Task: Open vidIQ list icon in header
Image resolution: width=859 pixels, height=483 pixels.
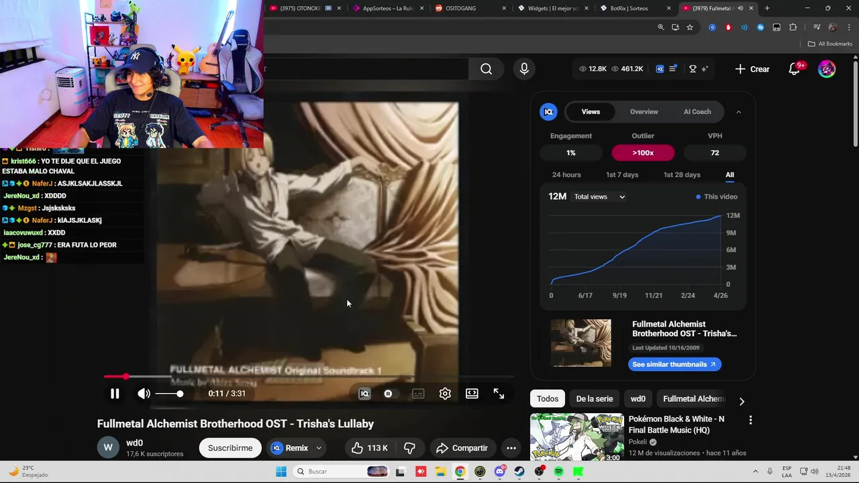Action: (672, 69)
